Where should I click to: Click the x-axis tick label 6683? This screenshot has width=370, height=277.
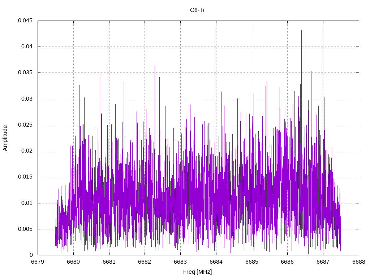point(180,262)
